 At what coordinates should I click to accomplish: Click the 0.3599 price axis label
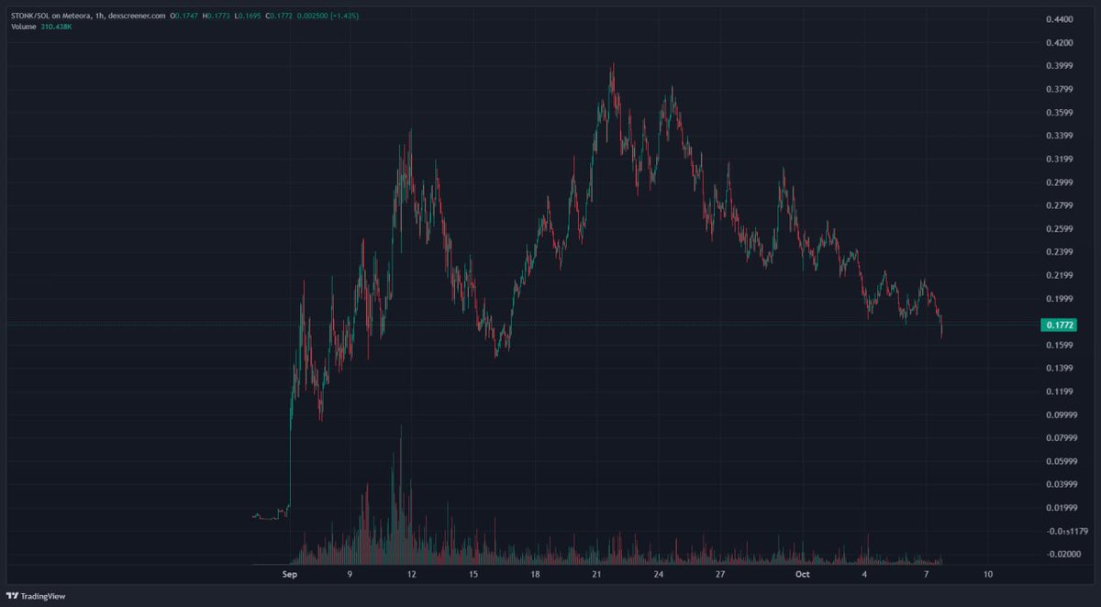[x=1059, y=113]
